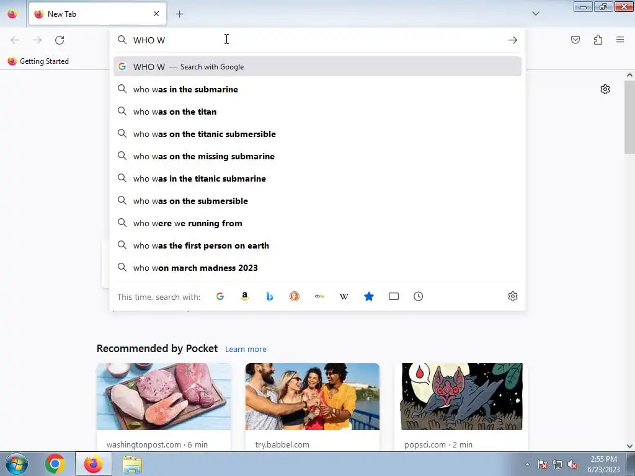Image resolution: width=635 pixels, height=476 pixels.
Task: Search bookmarks using the star icon
Action: pyautogui.click(x=369, y=296)
